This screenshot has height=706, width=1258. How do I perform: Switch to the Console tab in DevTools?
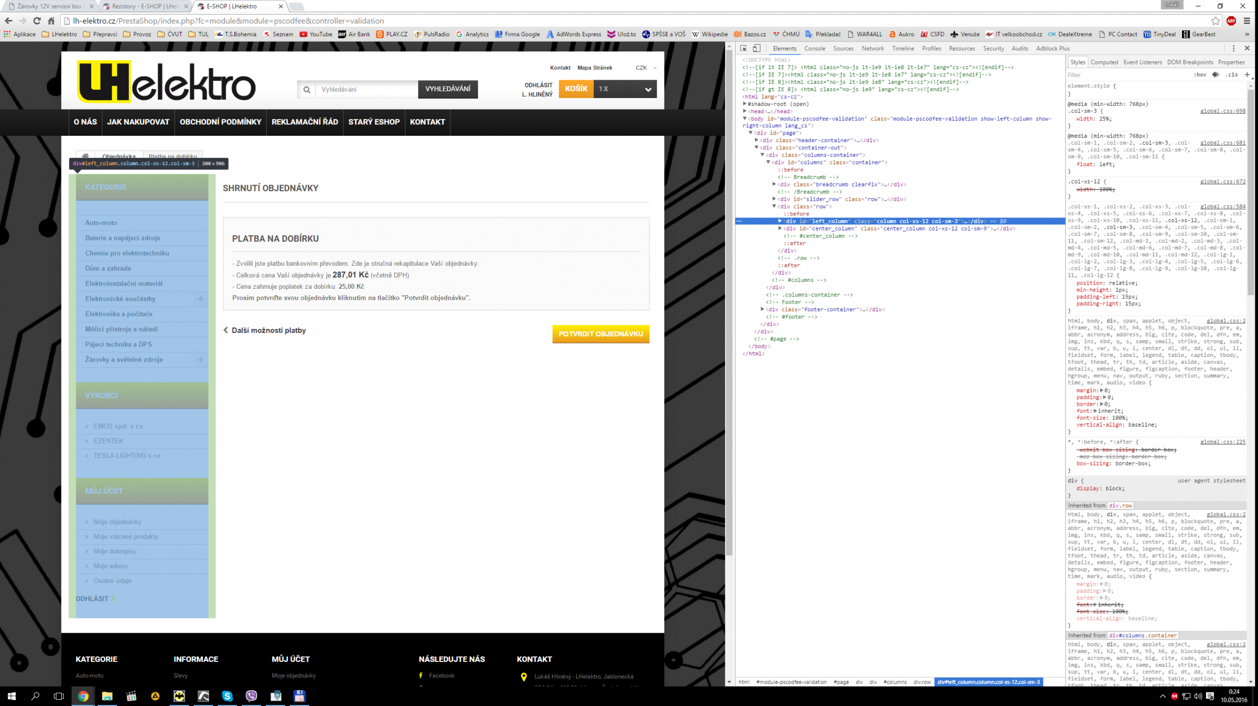pyautogui.click(x=814, y=48)
